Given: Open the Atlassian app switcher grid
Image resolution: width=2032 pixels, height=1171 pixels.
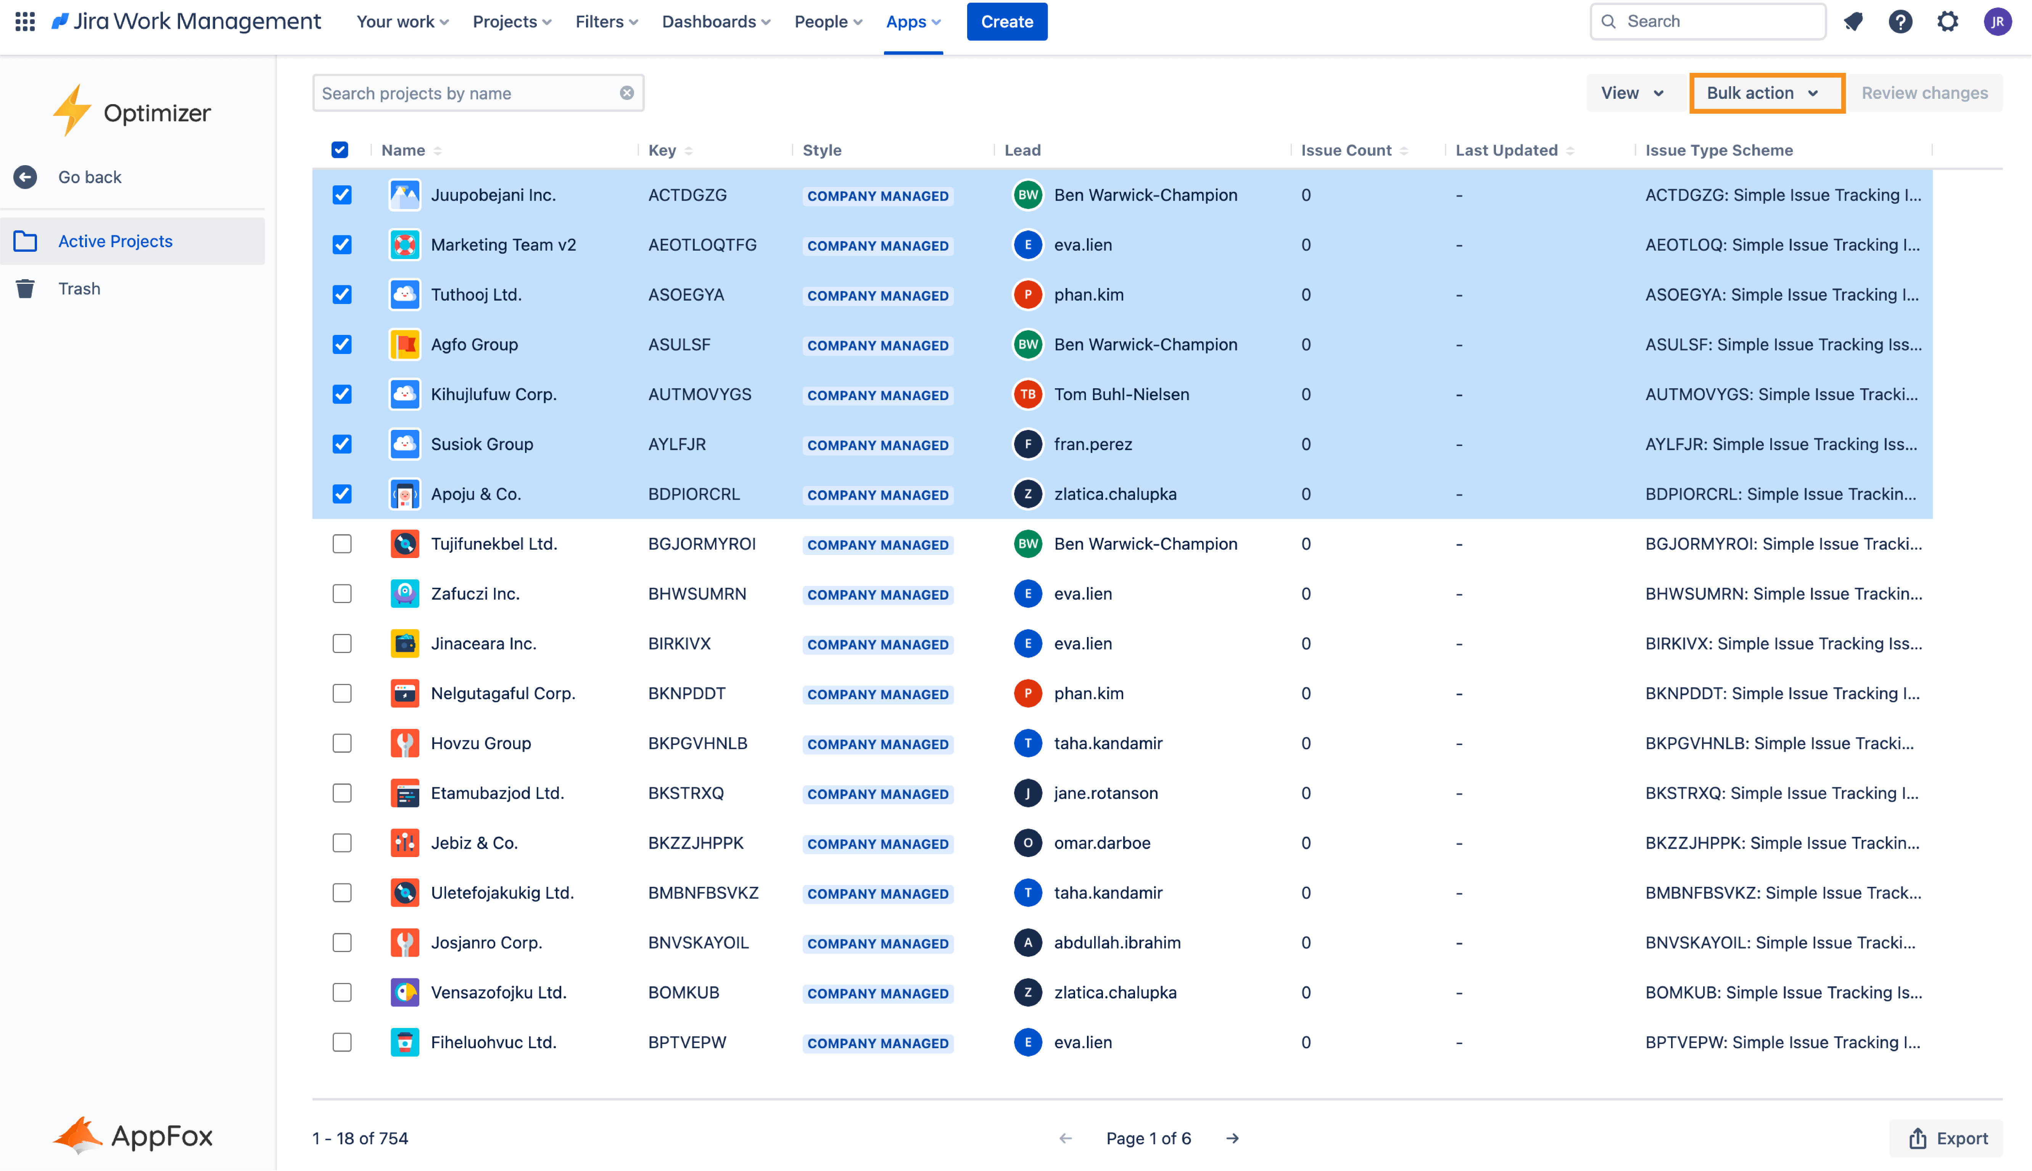Looking at the screenshot, I should point(24,21).
